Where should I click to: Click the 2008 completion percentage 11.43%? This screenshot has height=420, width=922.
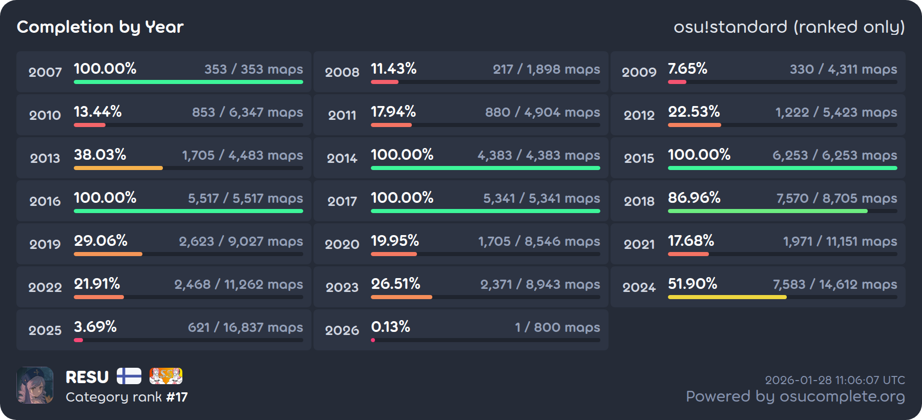(393, 69)
